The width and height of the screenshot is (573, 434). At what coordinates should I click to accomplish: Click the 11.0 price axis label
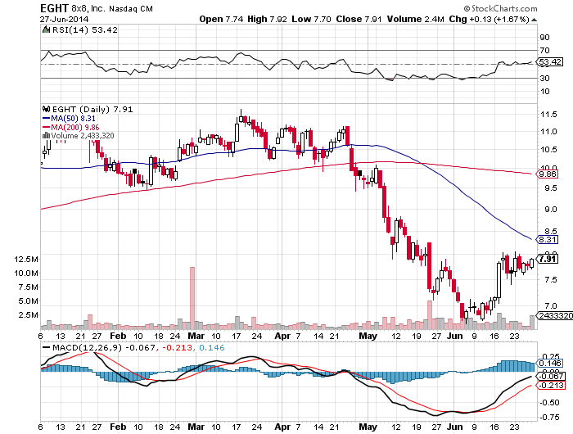pyautogui.click(x=549, y=132)
